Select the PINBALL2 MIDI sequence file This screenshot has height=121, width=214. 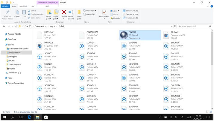[x=40, y=46]
